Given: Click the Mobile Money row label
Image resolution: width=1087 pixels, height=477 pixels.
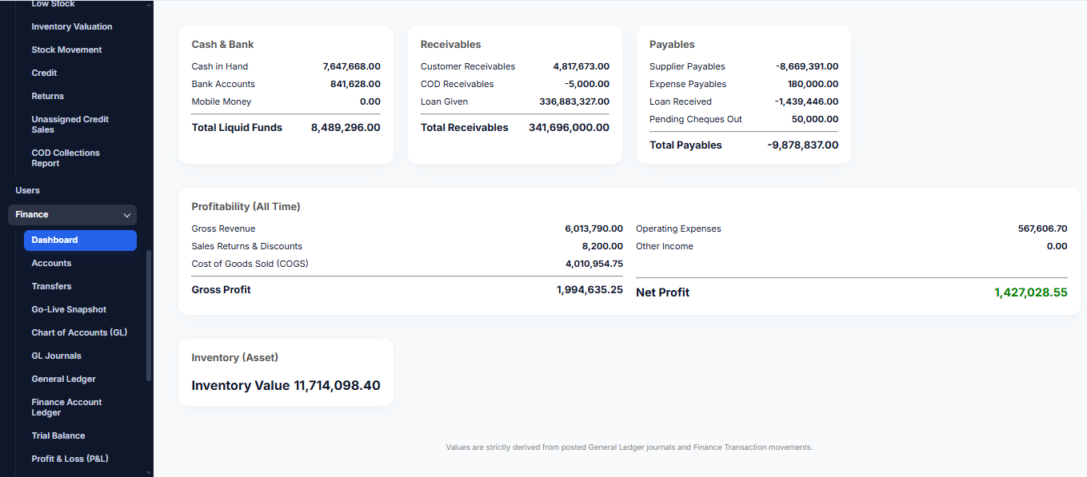Looking at the screenshot, I should [x=221, y=101].
